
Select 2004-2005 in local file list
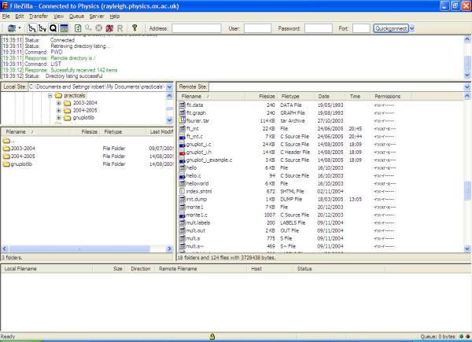23,156
